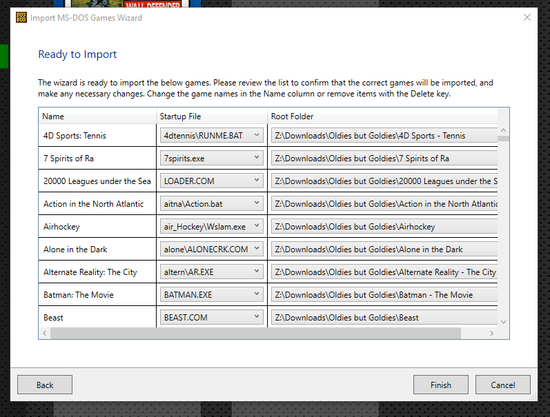Click the Root Folder column header
The width and height of the screenshot is (550, 417).
[x=382, y=116]
